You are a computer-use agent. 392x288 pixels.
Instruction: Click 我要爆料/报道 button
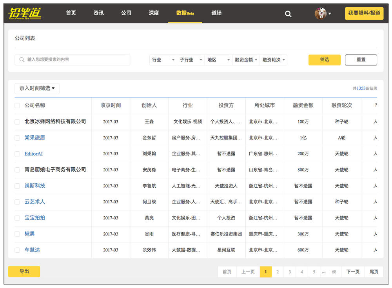(364, 13)
